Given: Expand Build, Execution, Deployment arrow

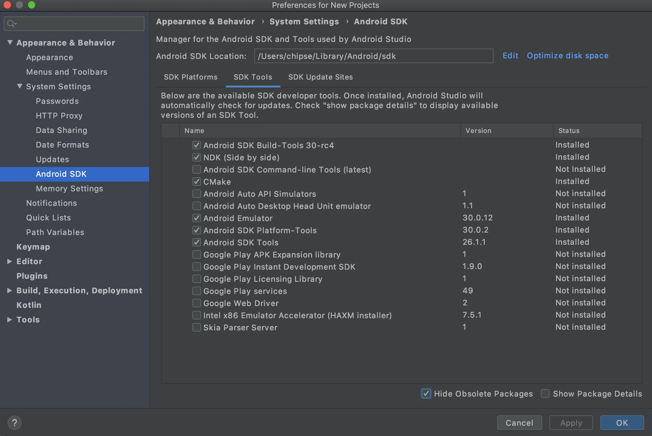Looking at the screenshot, I should point(9,290).
